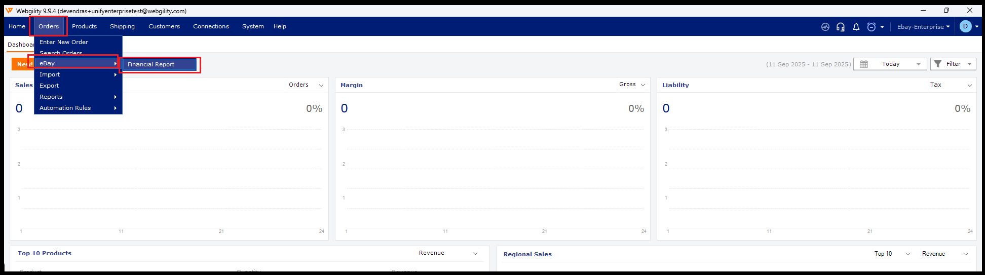
Task: Click the D user avatar
Action: pos(966,26)
